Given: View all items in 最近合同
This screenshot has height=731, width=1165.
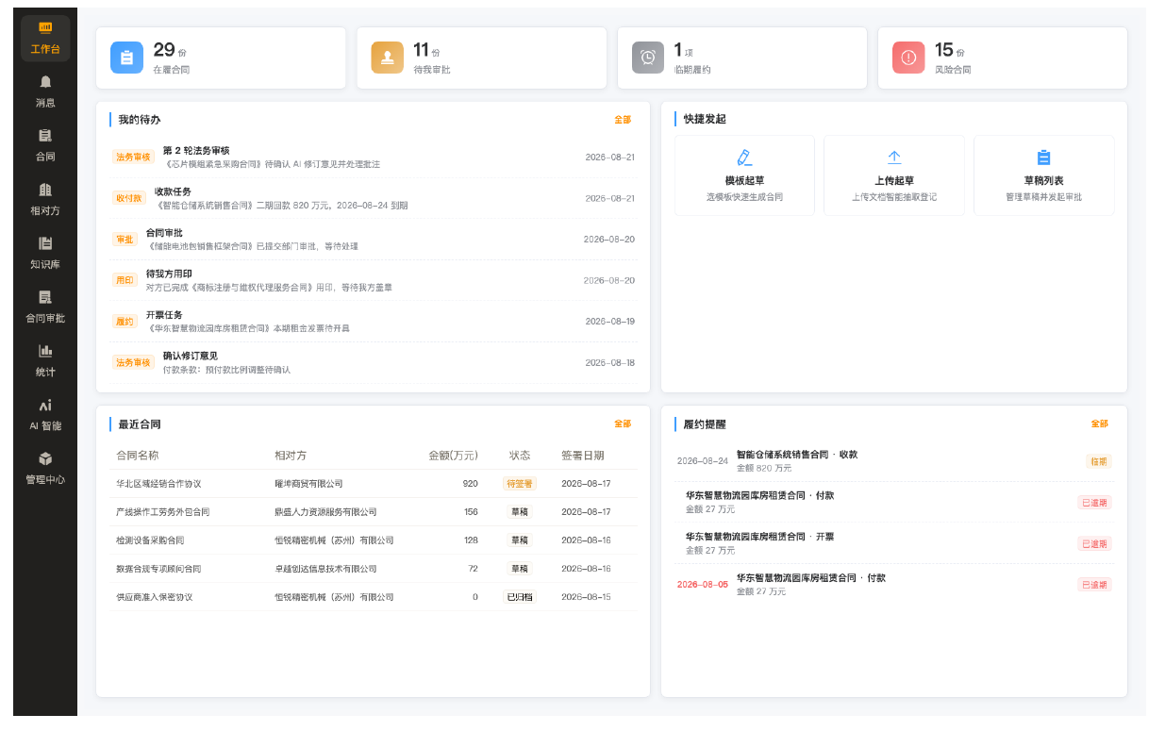Looking at the screenshot, I should click(x=623, y=424).
